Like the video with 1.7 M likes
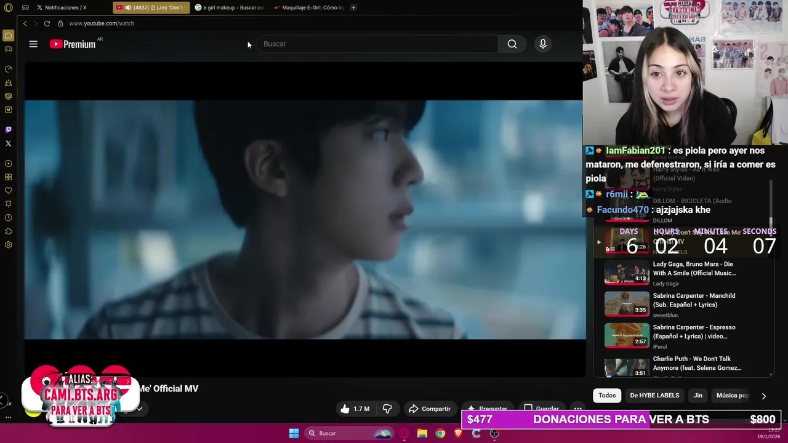 [355, 409]
